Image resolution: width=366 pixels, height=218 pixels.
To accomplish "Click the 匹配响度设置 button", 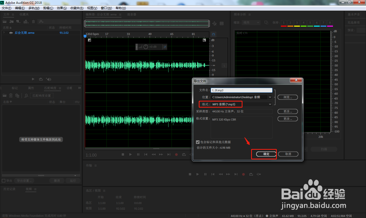I will click(42, 96).
